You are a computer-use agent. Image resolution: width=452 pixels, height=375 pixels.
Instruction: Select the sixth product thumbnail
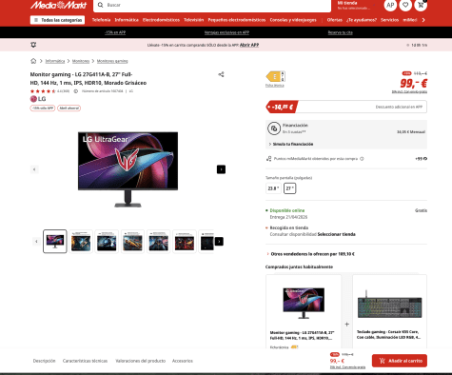point(185,242)
